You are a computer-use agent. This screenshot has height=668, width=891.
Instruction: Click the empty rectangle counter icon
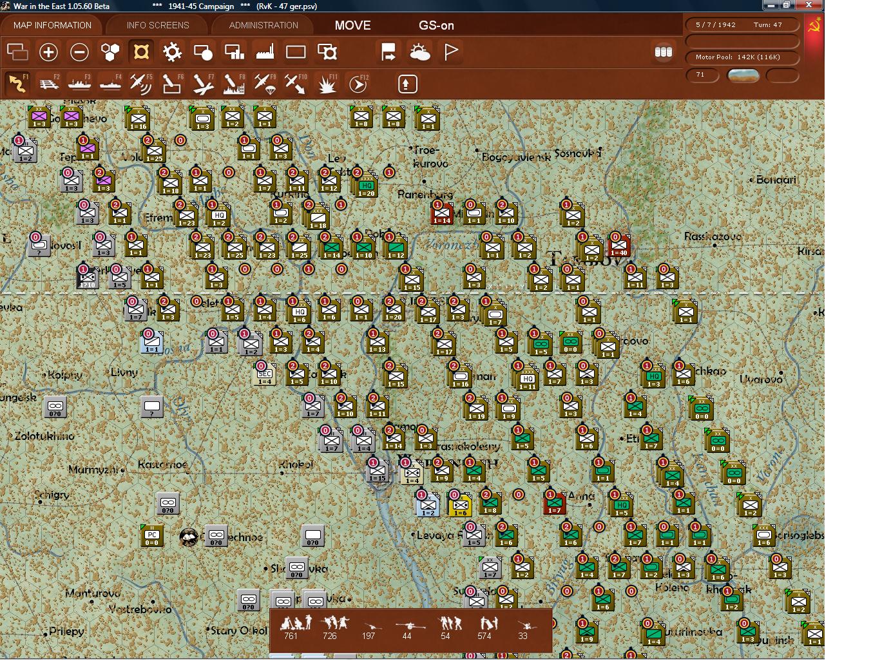tap(296, 52)
